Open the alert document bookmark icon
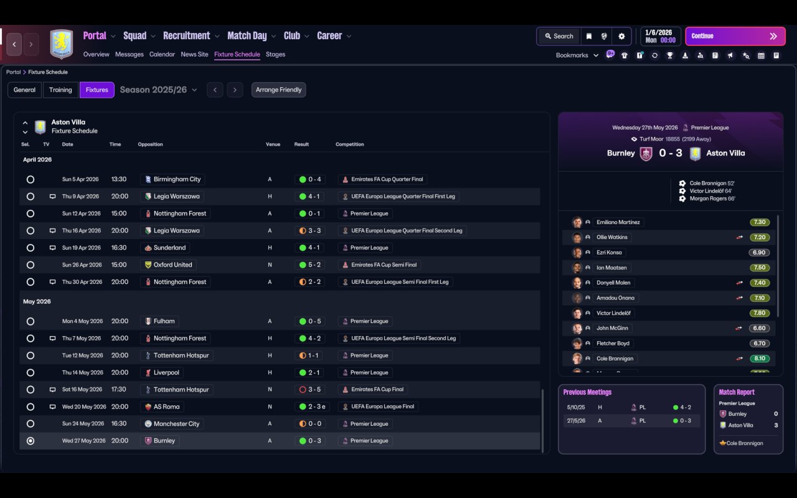Viewport: 797px width, 498px height. pyautogui.click(x=639, y=55)
